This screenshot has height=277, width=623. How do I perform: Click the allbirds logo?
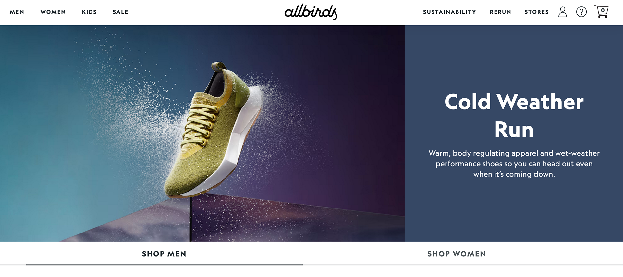coord(311,12)
